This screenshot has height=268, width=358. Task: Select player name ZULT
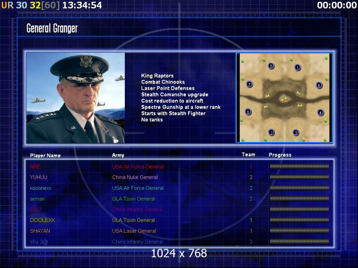[x=36, y=209]
